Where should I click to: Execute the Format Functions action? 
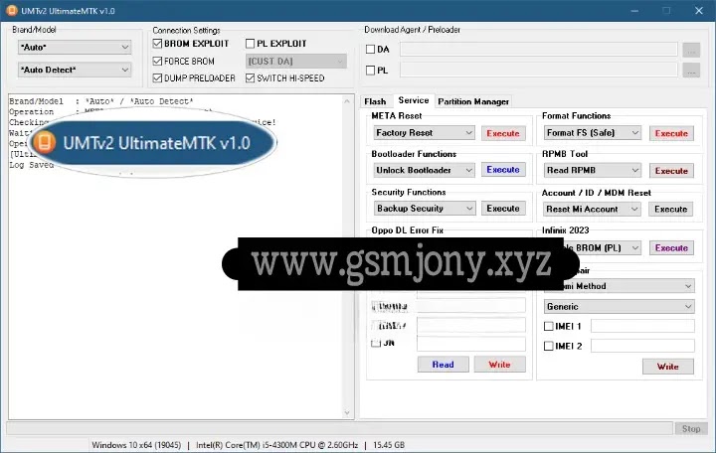point(671,133)
